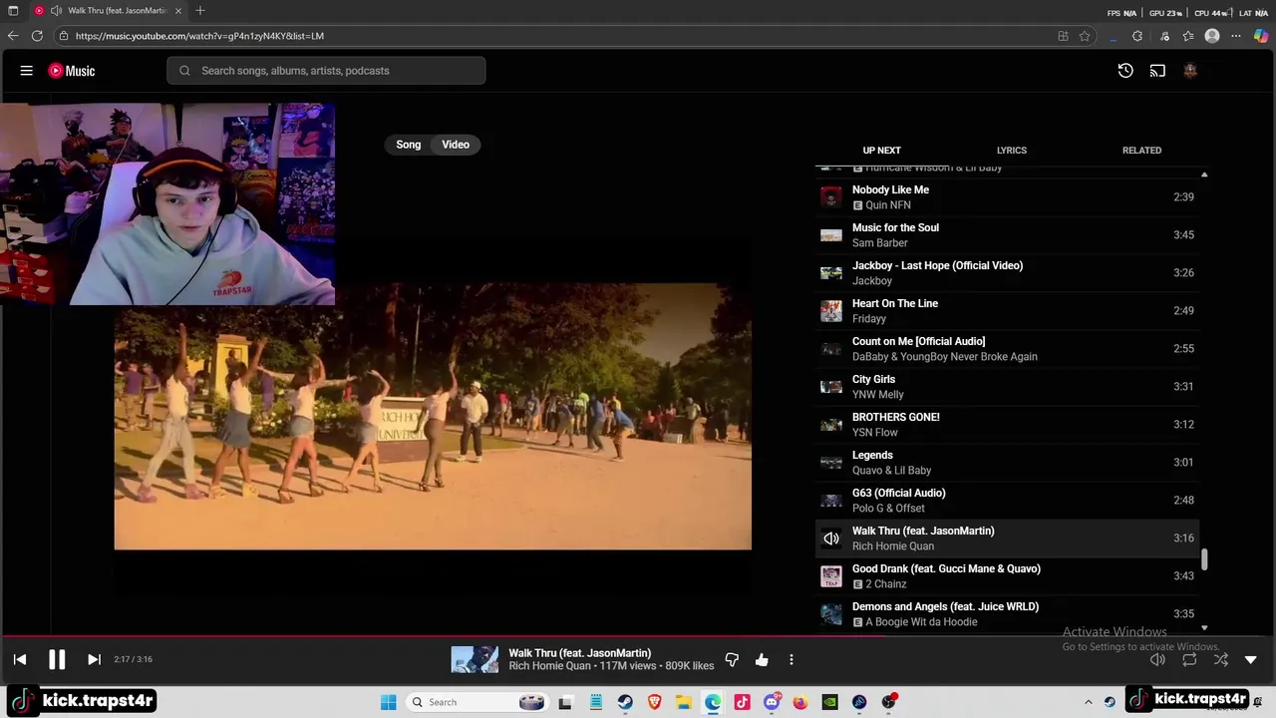Screen dimensions: 1276x718
Task: Click the queue scrollbar up arrow
Action: (x=1204, y=175)
